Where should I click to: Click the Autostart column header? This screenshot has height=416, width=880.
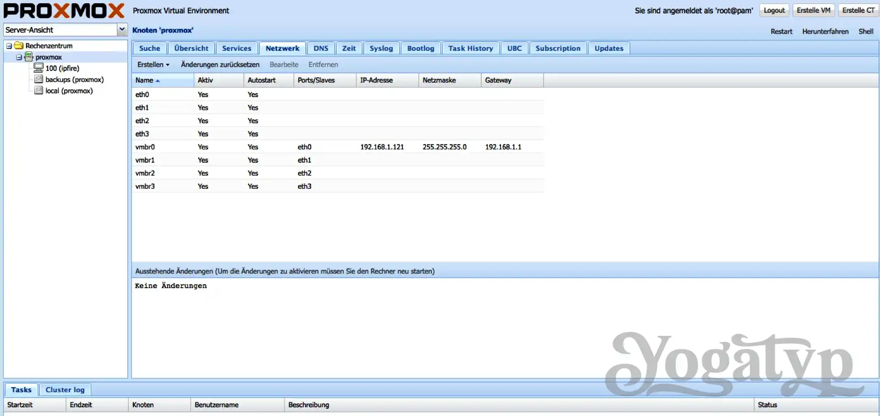pyautogui.click(x=269, y=80)
